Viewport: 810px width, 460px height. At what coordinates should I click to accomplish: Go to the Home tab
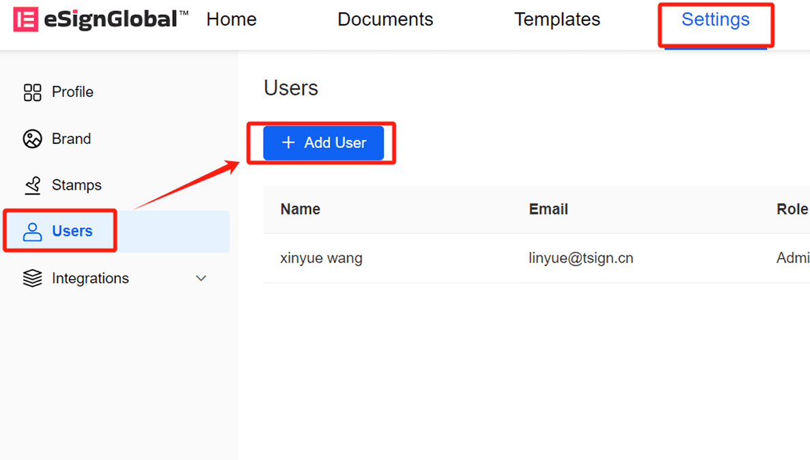(x=232, y=20)
